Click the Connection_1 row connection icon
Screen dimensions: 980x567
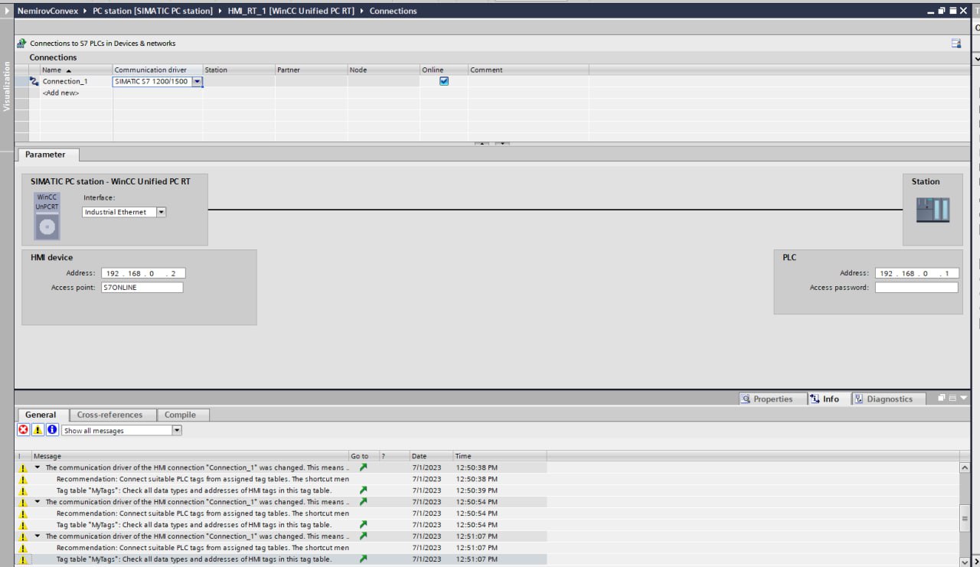34,81
